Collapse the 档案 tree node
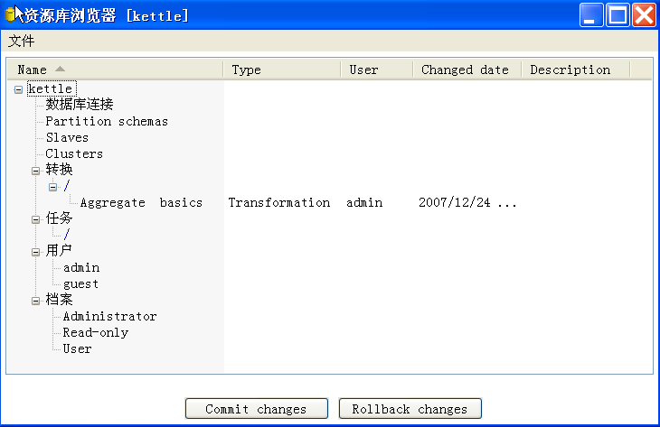 tap(36, 300)
